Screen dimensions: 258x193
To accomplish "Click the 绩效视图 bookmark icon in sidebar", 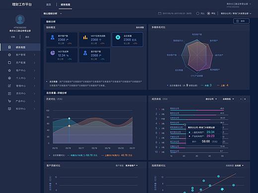I will 9,48.
